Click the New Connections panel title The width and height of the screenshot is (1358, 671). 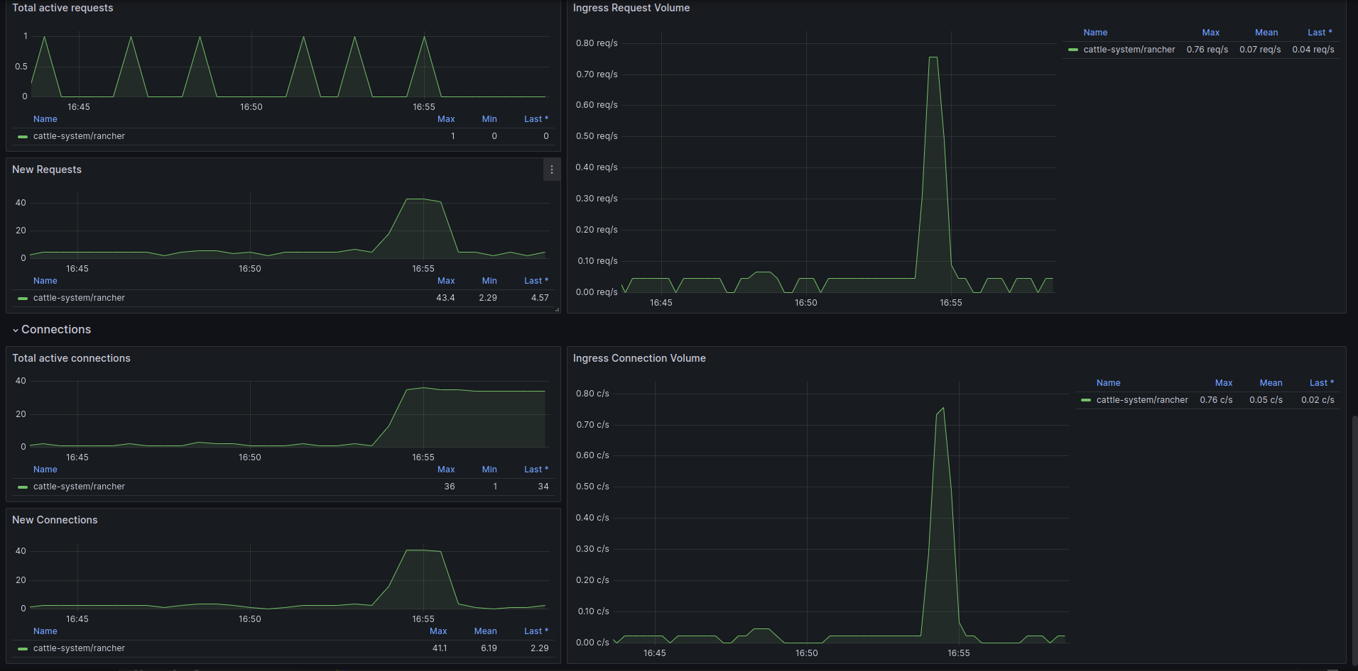55,520
